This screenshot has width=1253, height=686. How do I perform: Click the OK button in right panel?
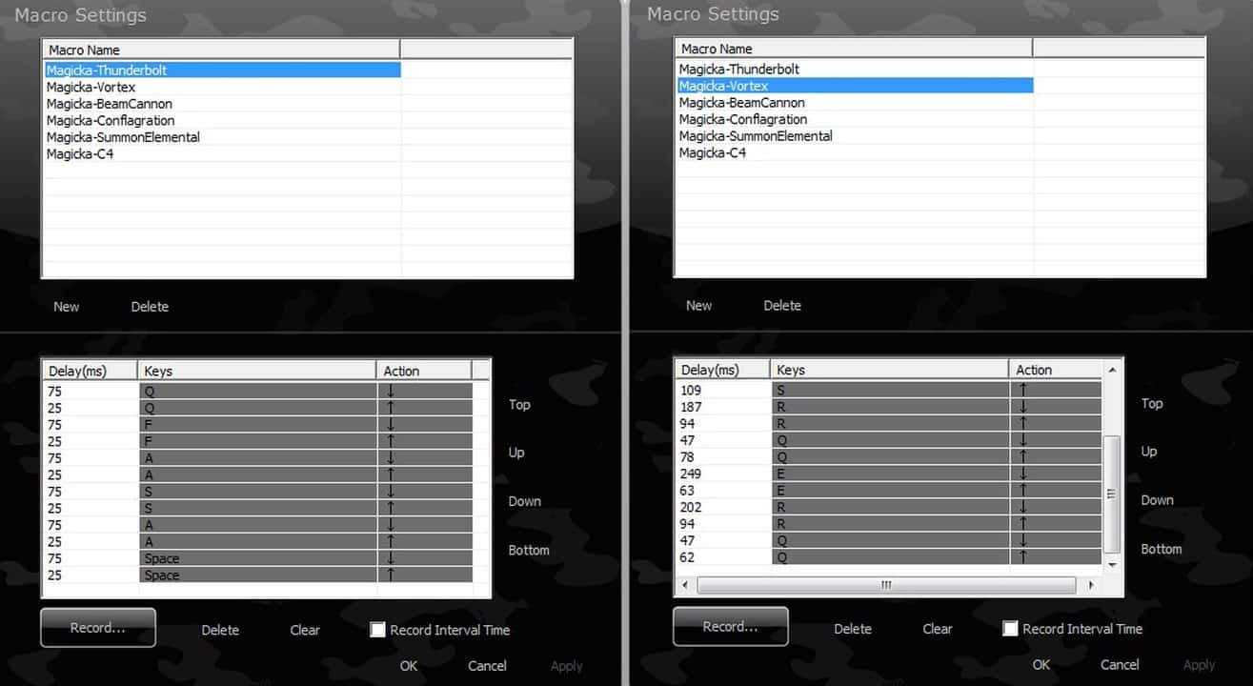click(x=1041, y=665)
